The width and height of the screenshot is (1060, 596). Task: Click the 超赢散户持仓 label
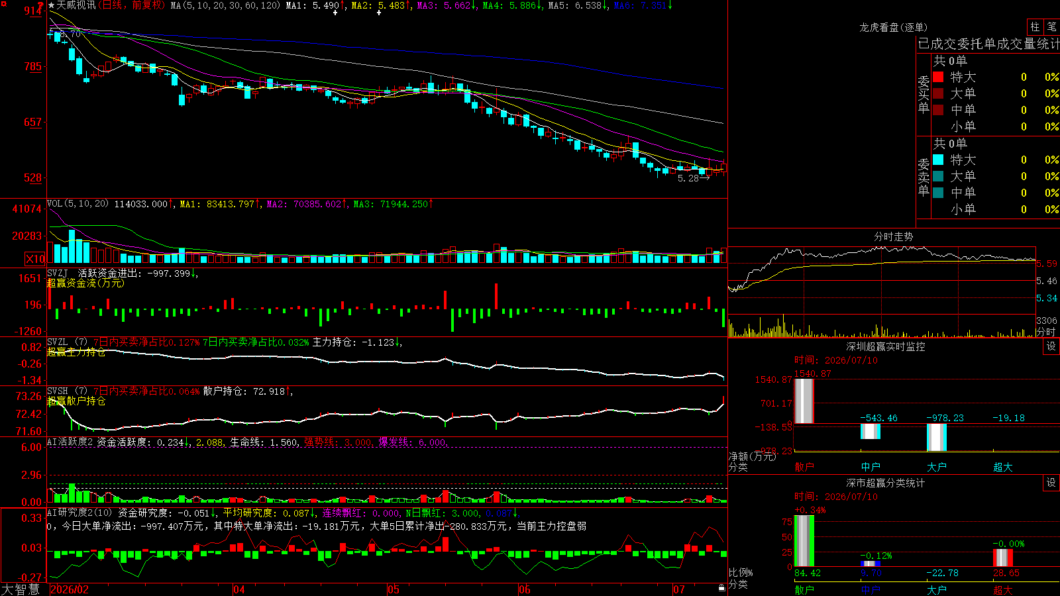[x=76, y=401]
